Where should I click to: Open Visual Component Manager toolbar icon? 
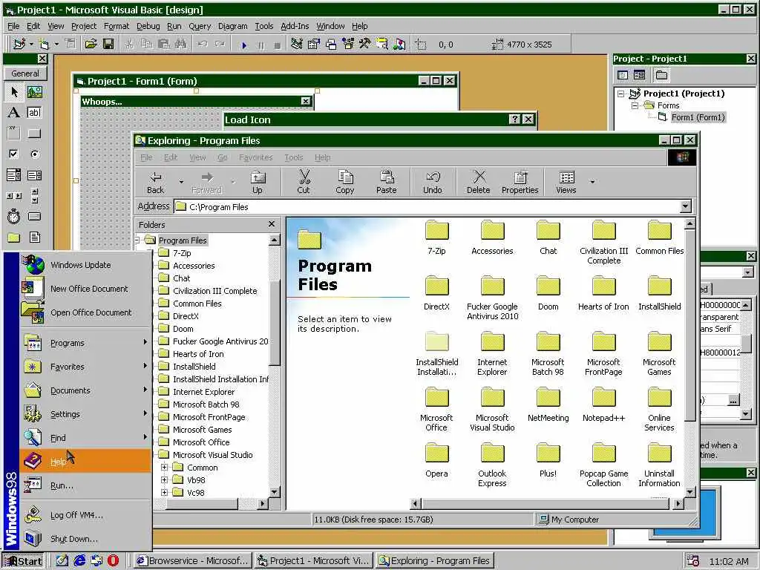[x=399, y=44]
